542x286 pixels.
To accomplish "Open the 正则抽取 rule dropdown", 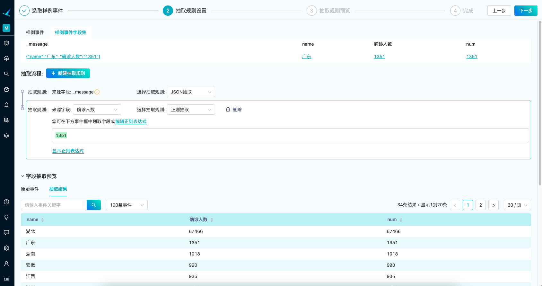I will [191, 110].
